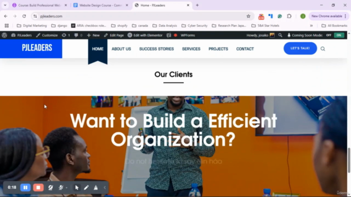This screenshot has width=351, height=197.
Task: Open a new browser tab
Action: [x=197, y=5]
